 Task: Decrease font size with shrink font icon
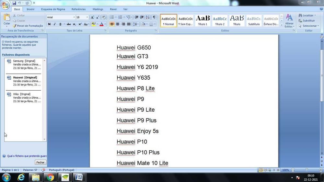(97, 17)
